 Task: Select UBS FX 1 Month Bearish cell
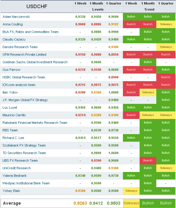click(x=148, y=160)
